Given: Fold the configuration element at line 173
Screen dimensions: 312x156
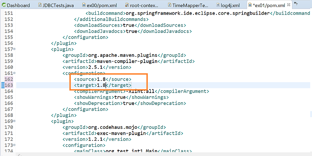Looking at the screenshot, I should (x=14, y=145).
